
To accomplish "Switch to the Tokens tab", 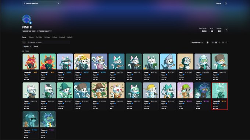I will tap(31, 37).
